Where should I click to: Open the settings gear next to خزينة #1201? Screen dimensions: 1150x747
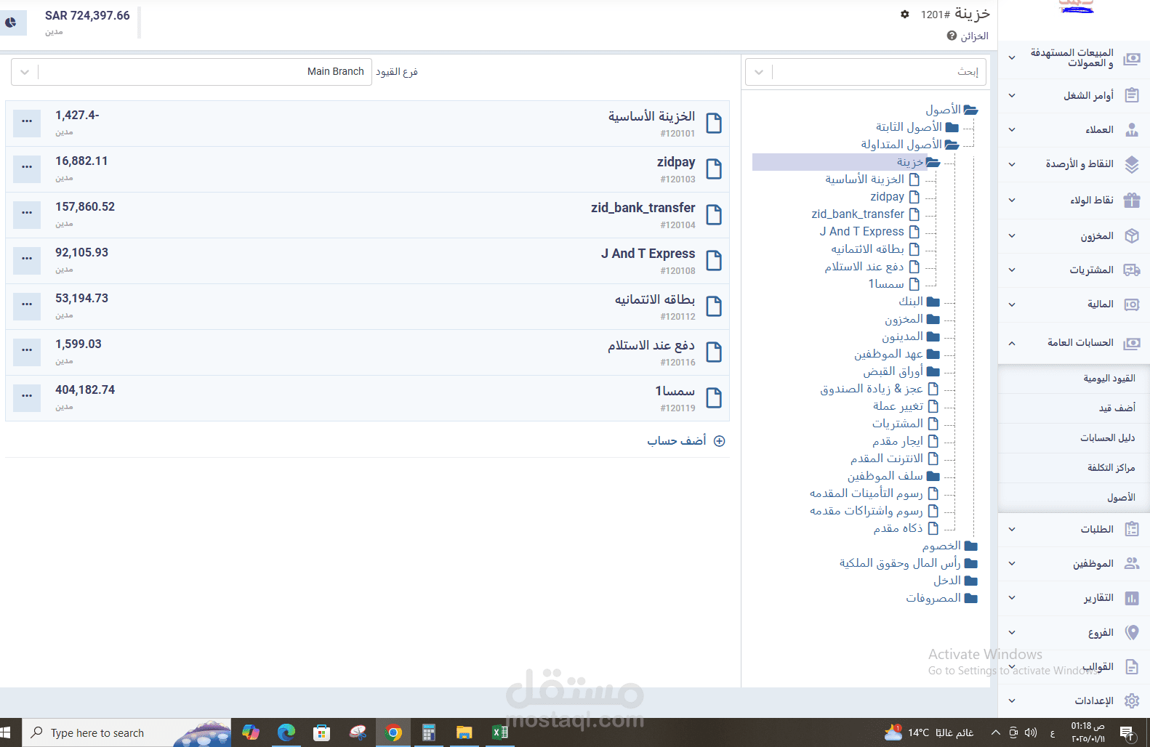[904, 14]
